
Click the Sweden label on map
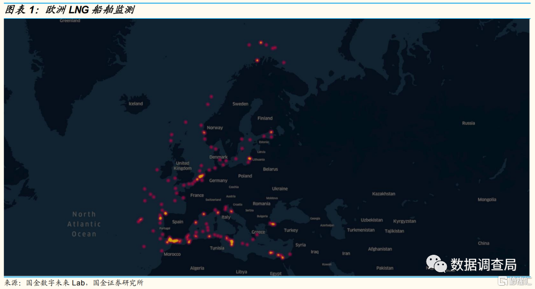[x=240, y=104]
